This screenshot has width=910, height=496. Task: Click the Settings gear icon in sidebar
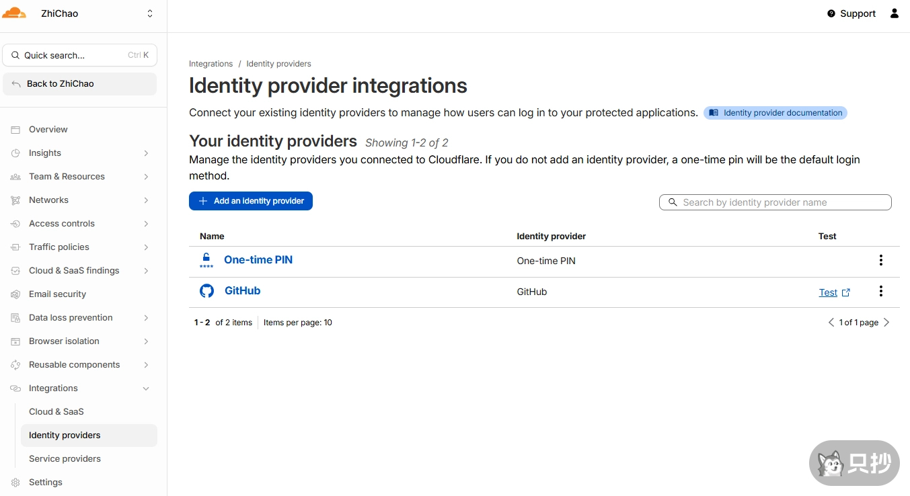[15, 483]
